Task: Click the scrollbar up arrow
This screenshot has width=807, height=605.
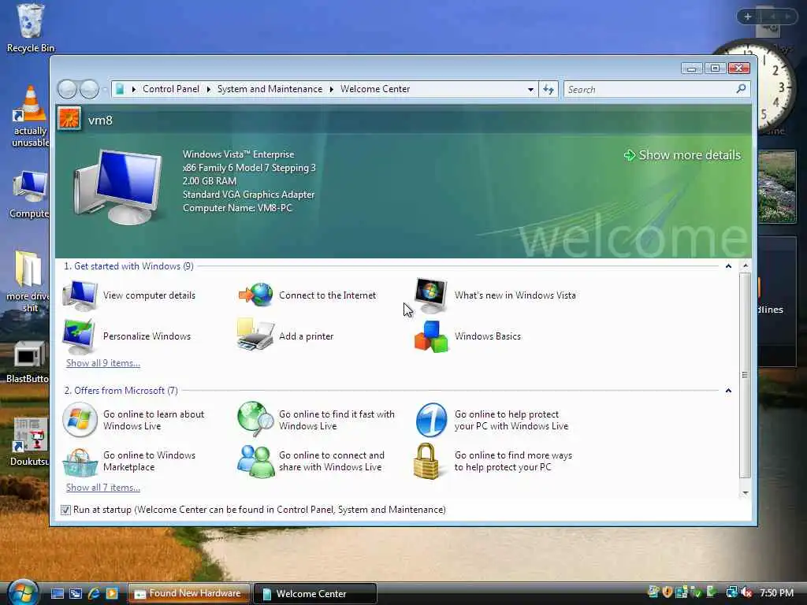Action: pyautogui.click(x=746, y=265)
